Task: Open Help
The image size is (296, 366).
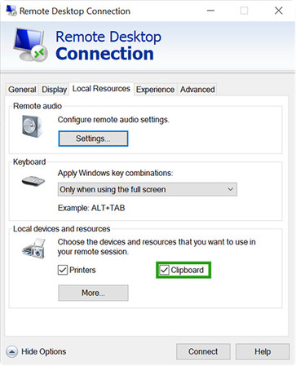Action: pyautogui.click(x=263, y=351)
